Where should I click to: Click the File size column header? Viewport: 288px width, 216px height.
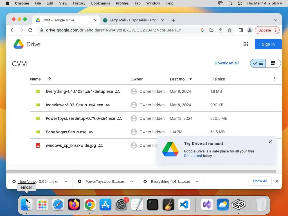tap(217, 79)
